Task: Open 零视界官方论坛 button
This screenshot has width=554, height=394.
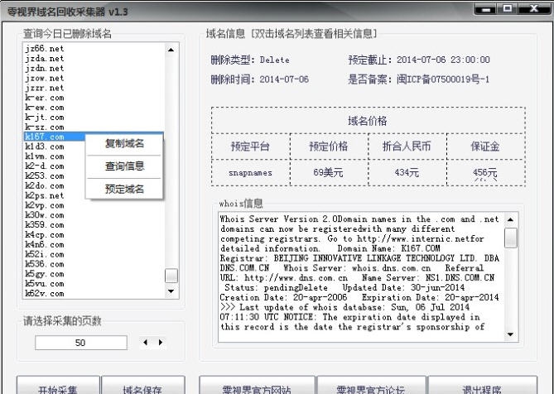Action: coord(371,387)
